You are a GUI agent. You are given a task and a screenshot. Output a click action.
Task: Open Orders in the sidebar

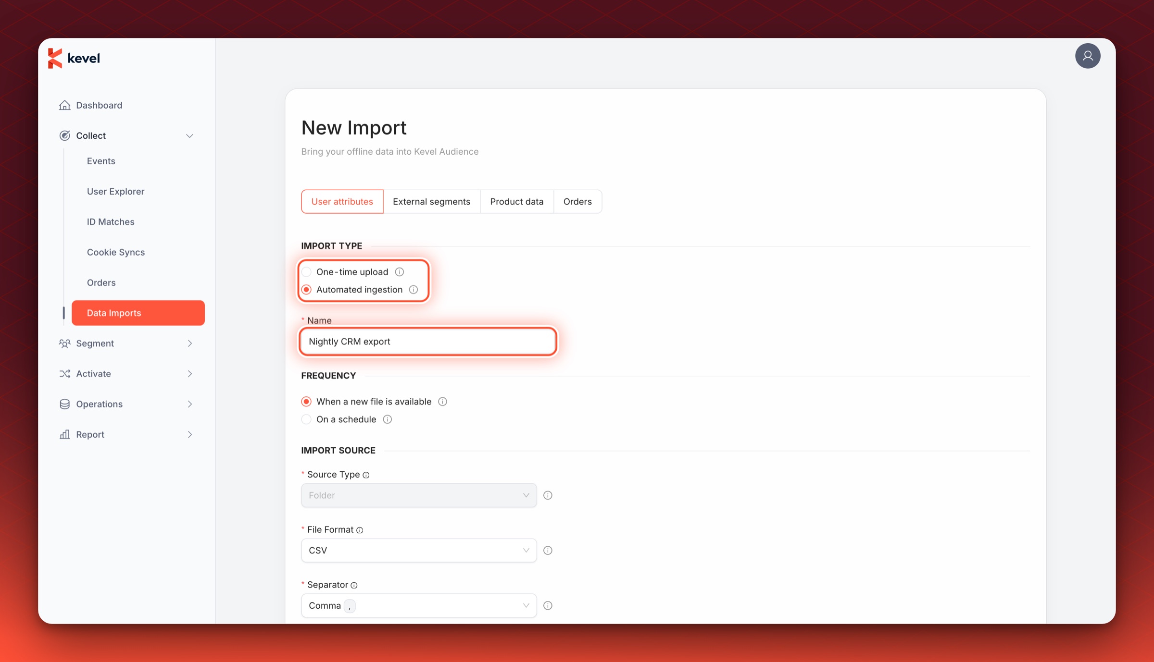[101, 282]
